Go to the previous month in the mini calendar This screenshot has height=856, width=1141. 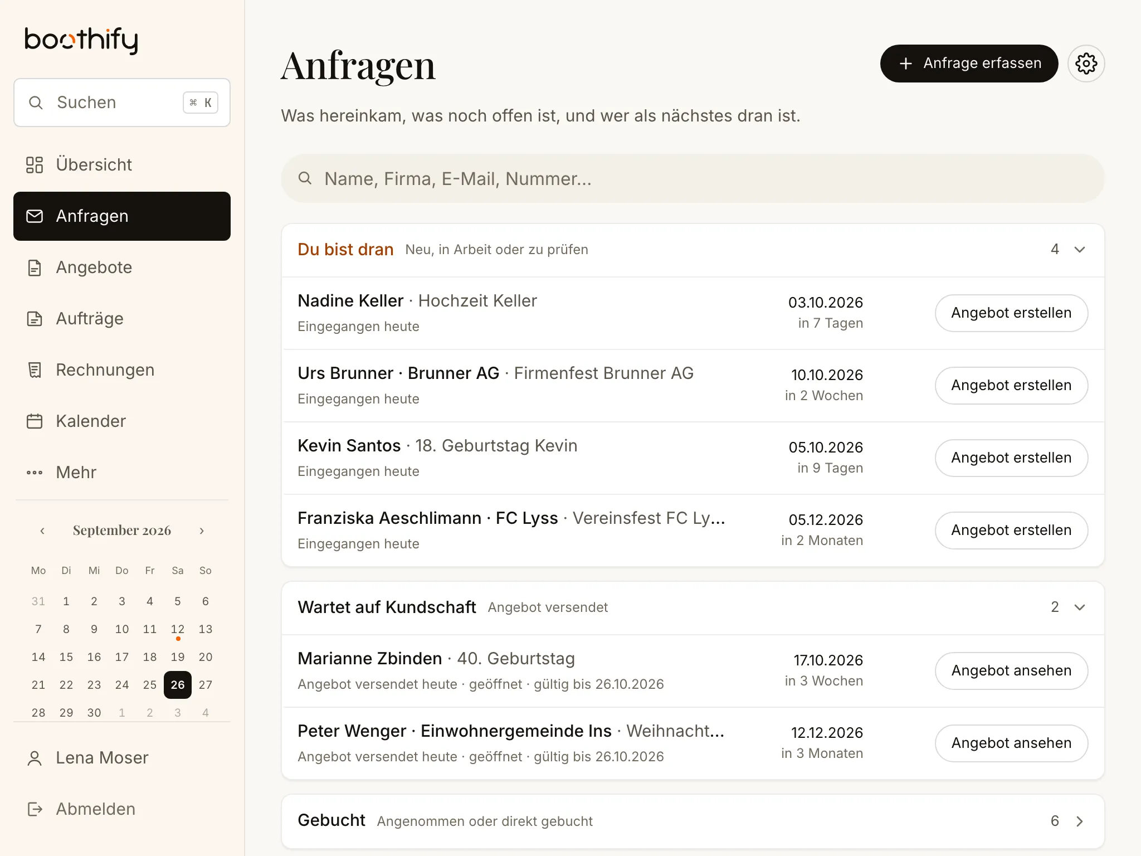coord(42,531)
